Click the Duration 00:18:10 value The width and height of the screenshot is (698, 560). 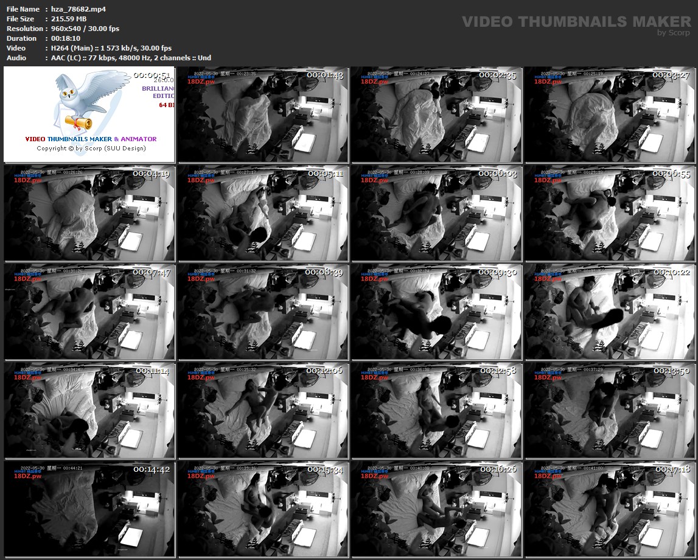[66, 38]
